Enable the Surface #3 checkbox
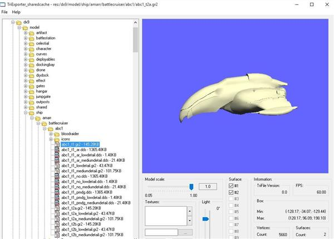This screenshot has width=334, height=239. tap(231, 199)
